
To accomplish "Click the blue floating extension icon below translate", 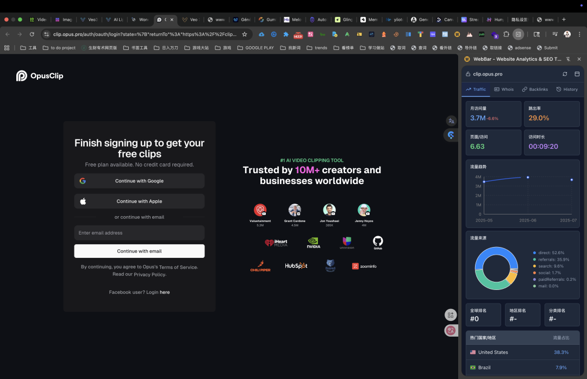I will tap(451, 135).
